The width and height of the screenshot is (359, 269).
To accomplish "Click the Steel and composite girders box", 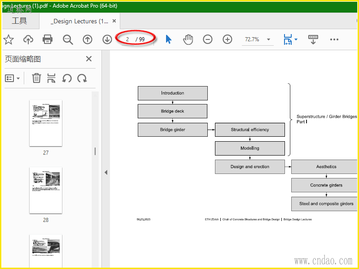I will pos(324,204).
